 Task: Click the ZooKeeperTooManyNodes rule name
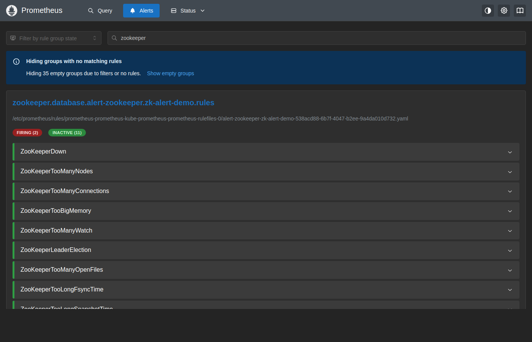[57, 171]
